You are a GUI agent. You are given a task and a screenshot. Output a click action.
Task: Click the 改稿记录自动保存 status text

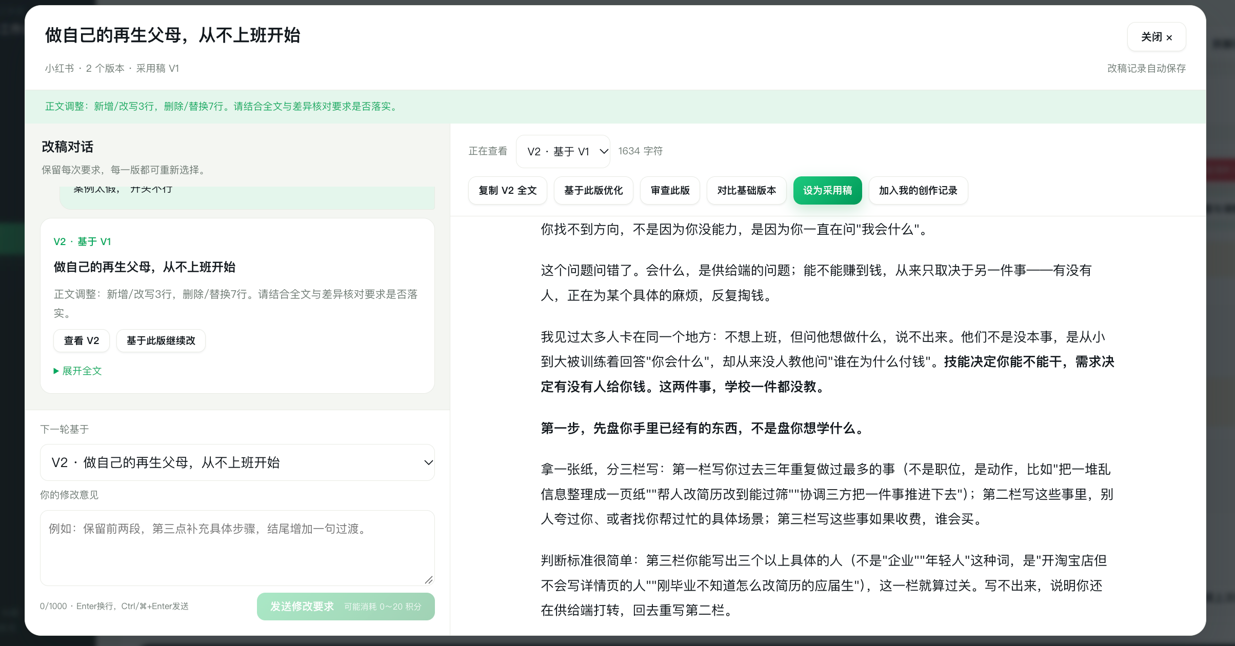(x=1146, y=69)
